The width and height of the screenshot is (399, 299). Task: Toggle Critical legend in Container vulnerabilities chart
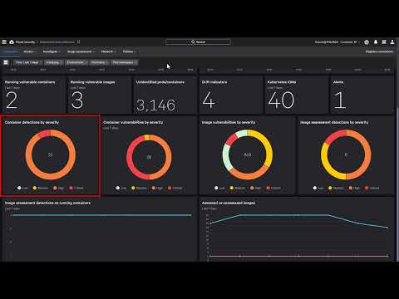[175, 188]
